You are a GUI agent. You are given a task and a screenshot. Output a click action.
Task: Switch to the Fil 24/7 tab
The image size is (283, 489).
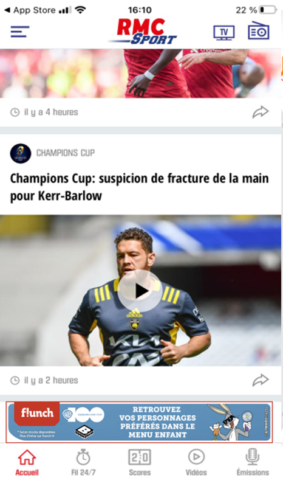83,463
